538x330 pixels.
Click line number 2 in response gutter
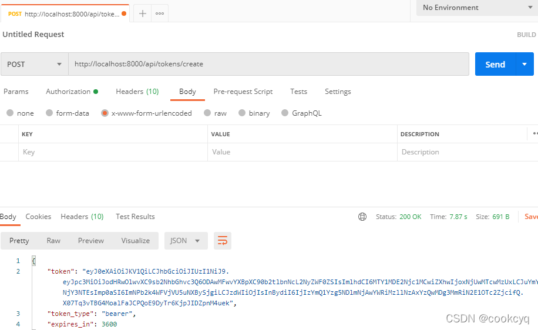point(18,271)
